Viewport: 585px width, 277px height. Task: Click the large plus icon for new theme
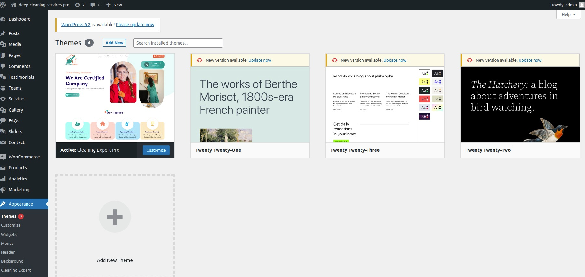coord(115,217)
